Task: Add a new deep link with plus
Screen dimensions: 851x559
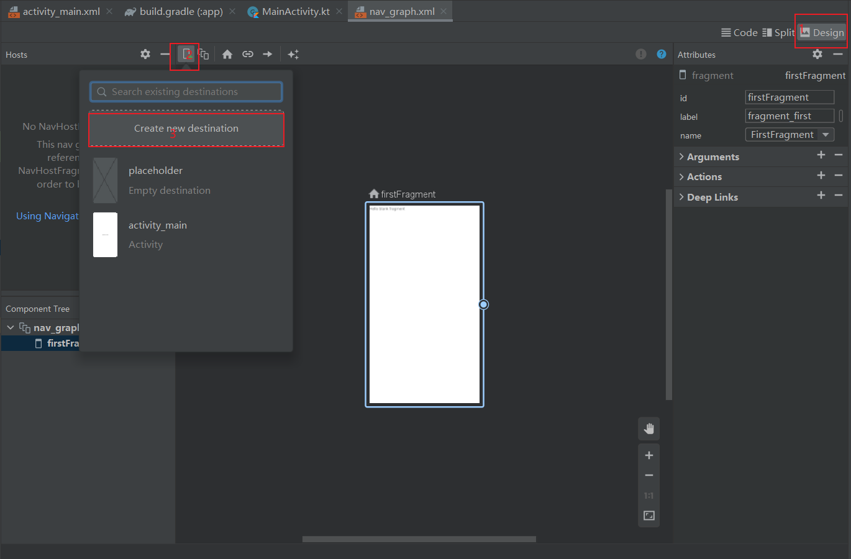Action: point(821,195)
